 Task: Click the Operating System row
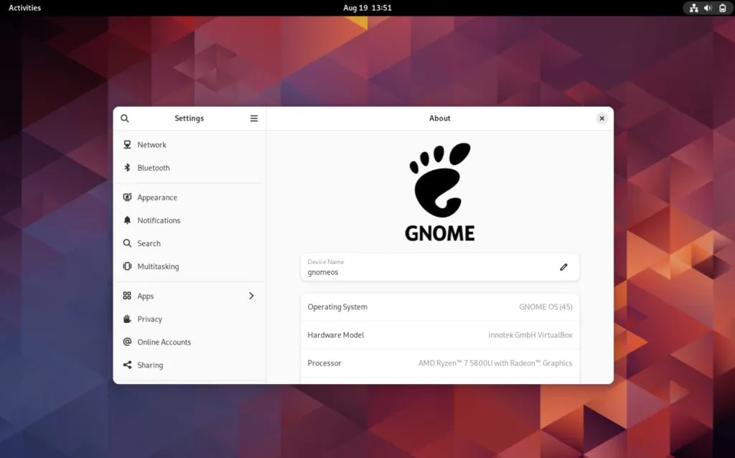coord(440,307)
